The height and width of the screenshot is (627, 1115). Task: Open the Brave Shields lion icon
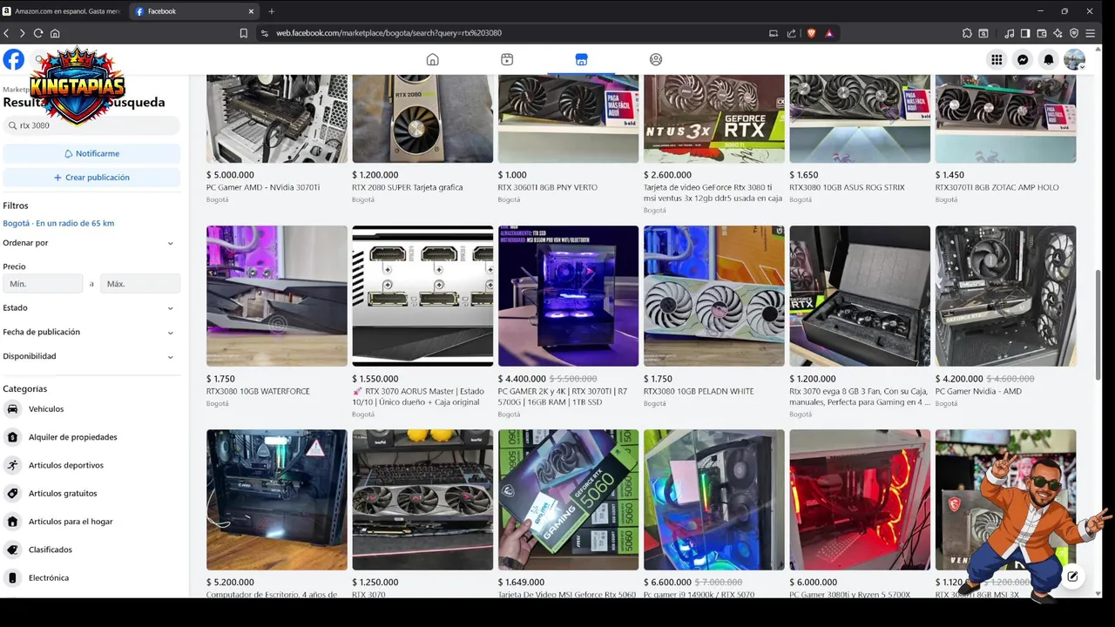coord(811,33)
